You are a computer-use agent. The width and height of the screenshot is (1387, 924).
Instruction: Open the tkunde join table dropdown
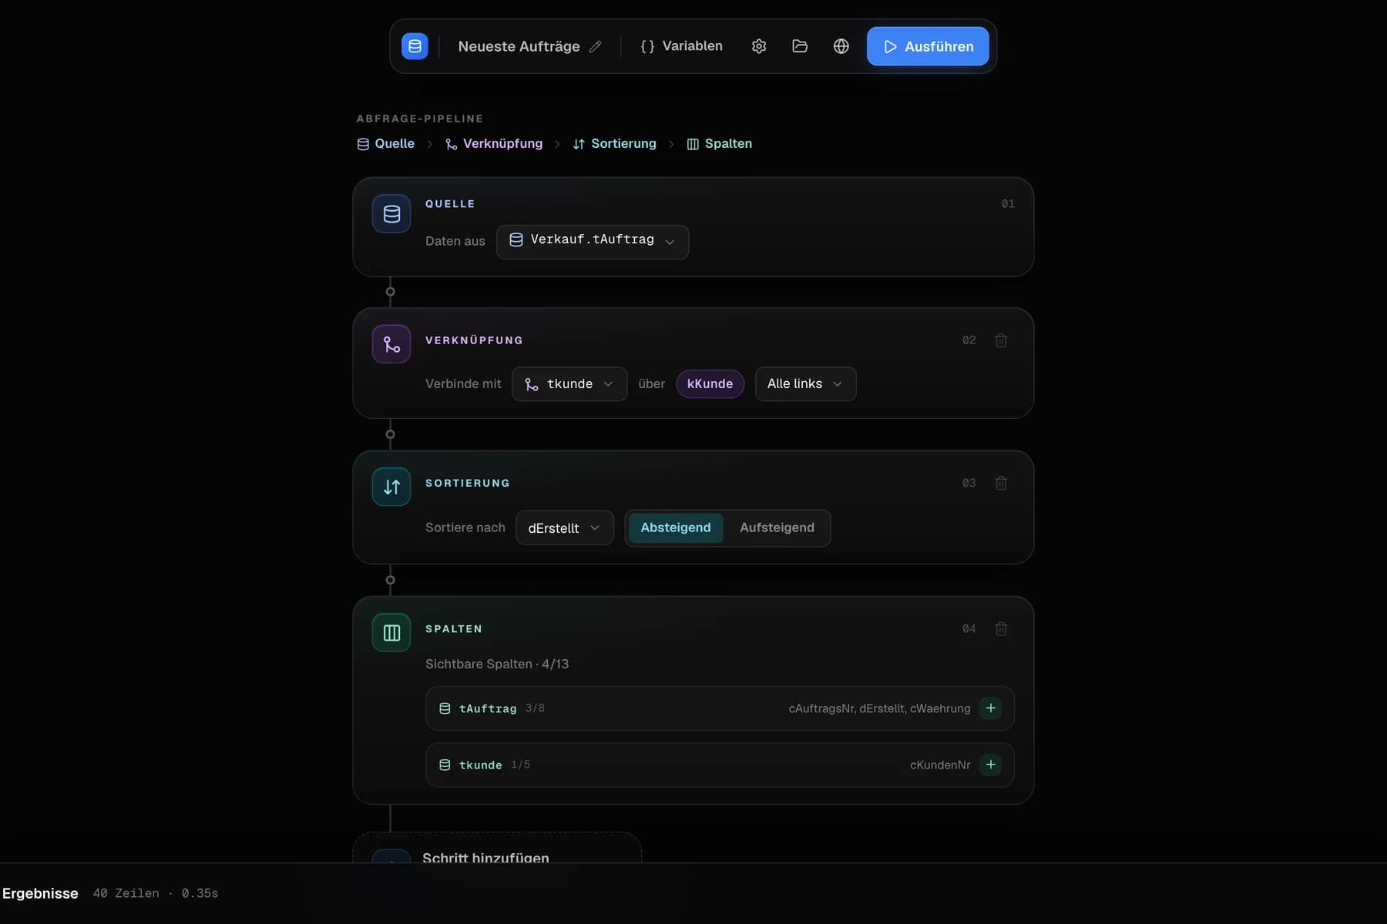[x=569, y=384]
